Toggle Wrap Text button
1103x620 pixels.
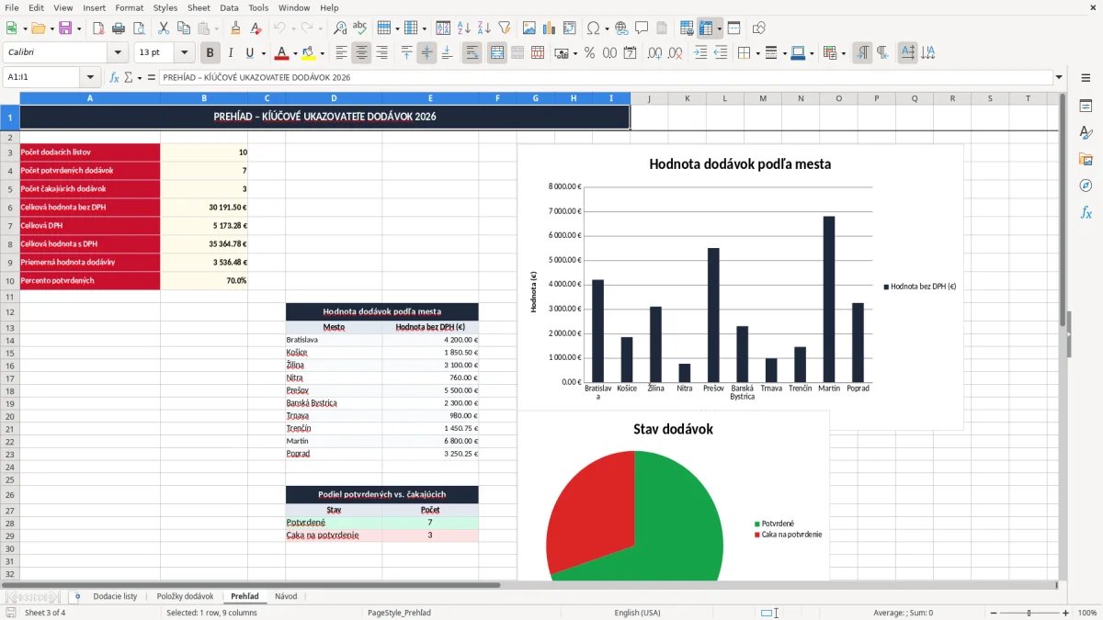(x=472, y=53)
